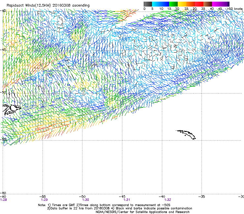The image size is (244, 214).
Task: Click the -55 longitude label on bottom axis
Action: pos(43,197)
